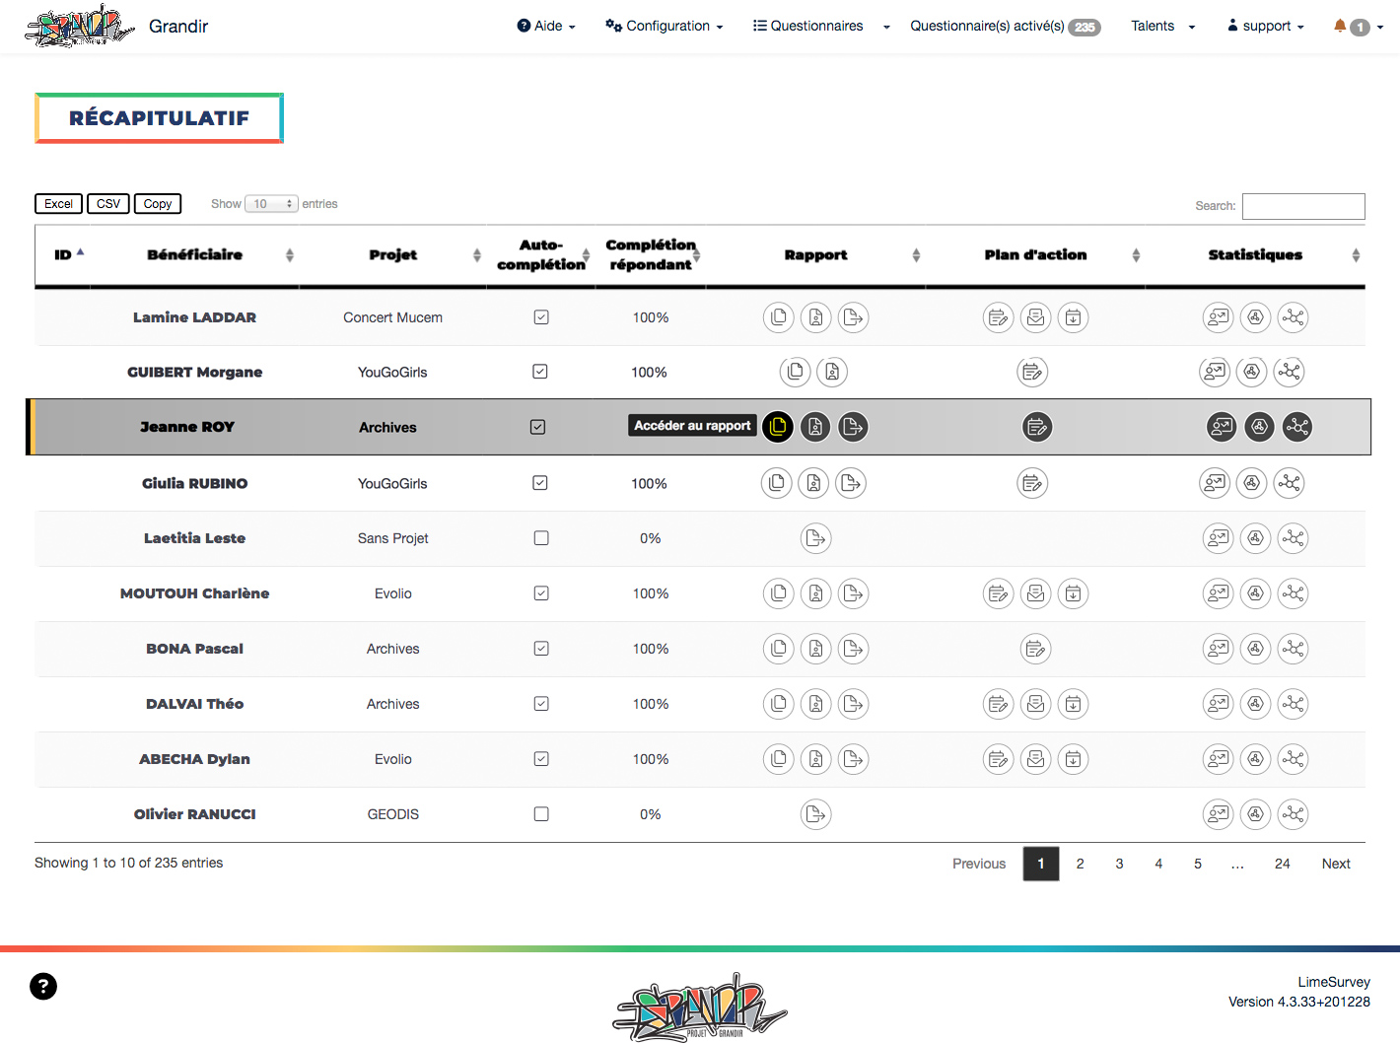Uncheck the auto-complétion box for Lamine LADDAR
Screen dimensions: 1400x1043
(541, 317)
